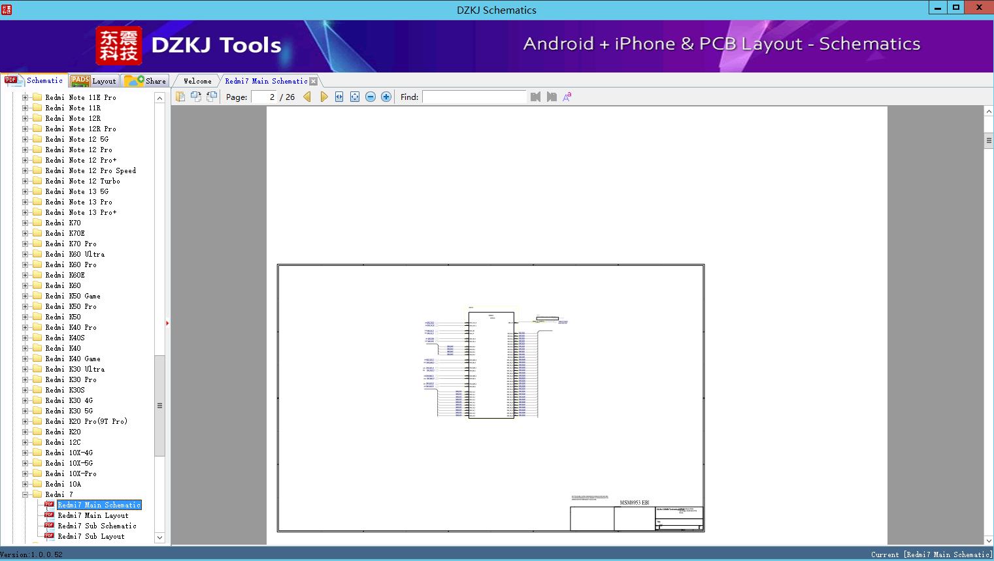This screenshot has width=994, height=561.
Task: Switch to the Welcome document tab
Action: [197, 81]
